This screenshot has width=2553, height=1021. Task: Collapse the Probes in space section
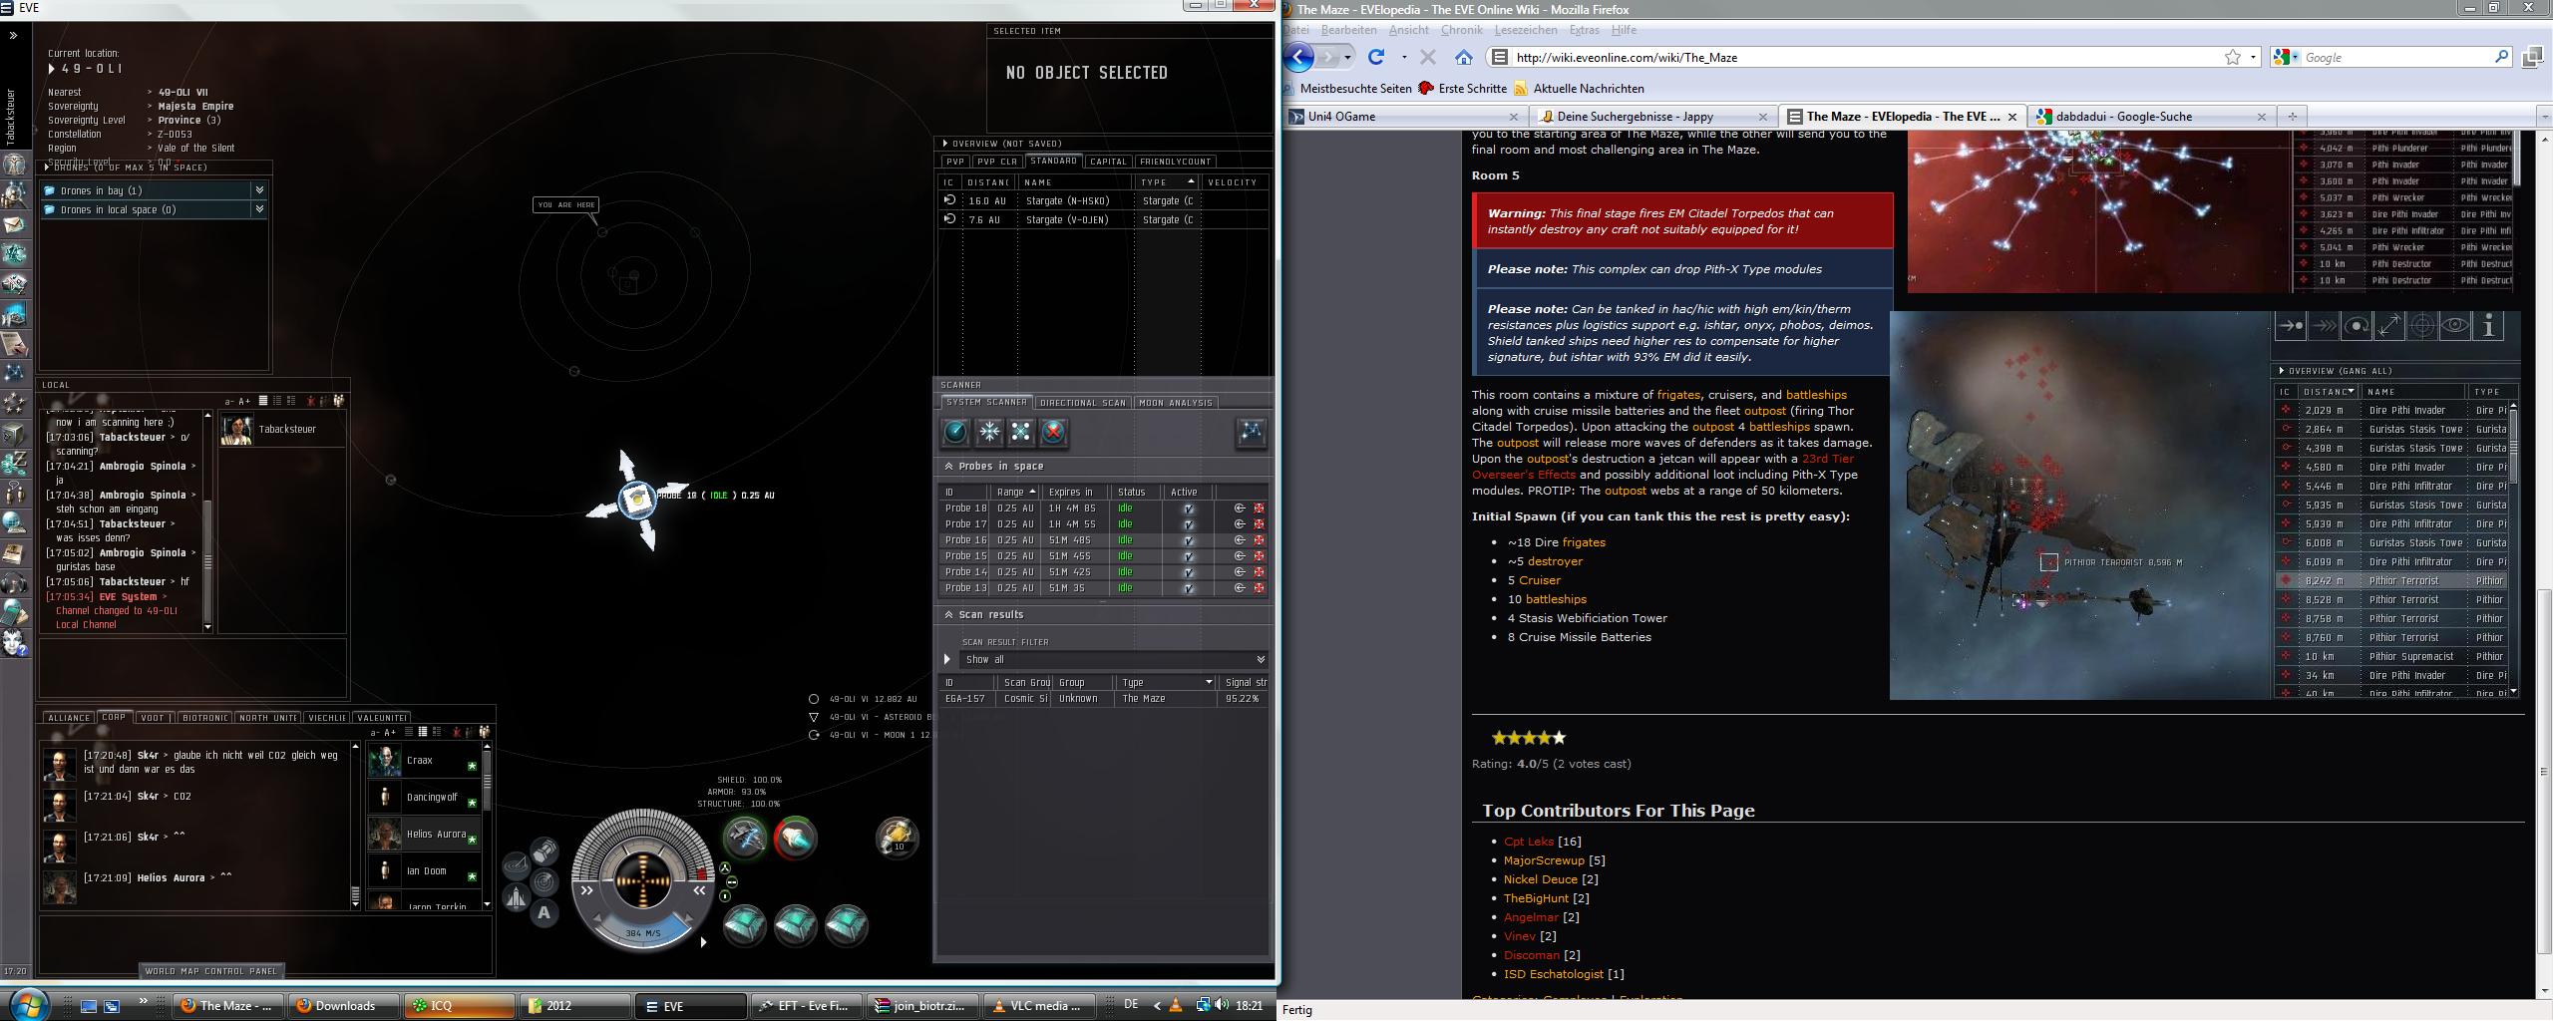click(x=949, y=466)
